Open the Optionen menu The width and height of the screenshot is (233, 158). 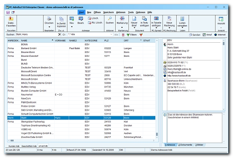point(140,12)
